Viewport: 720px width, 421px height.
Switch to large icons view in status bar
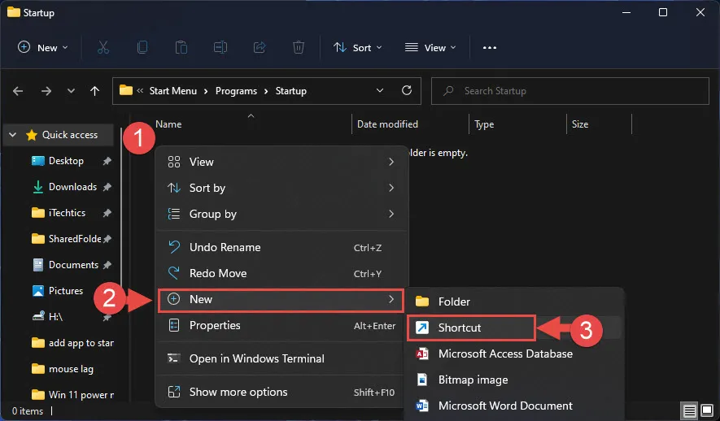pos(706,411)
